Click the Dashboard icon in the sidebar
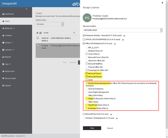Image resolution: width=168 pixels, height=138 pixels. point(3,14)
